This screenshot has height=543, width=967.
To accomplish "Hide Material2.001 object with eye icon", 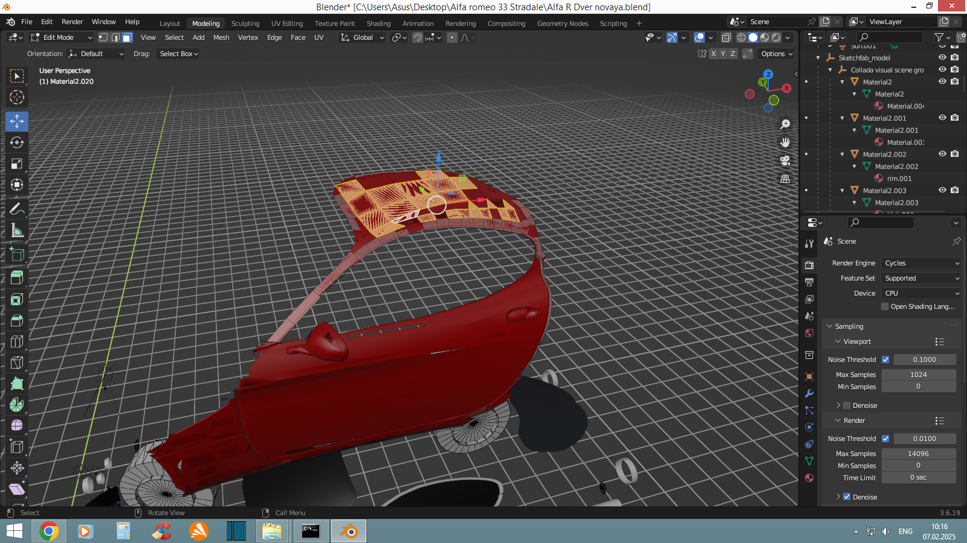I will (942, 118).
